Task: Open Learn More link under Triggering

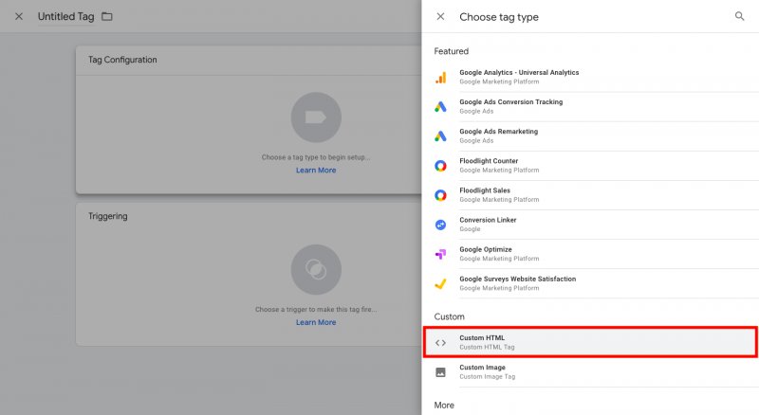Action: coord(316,322)
